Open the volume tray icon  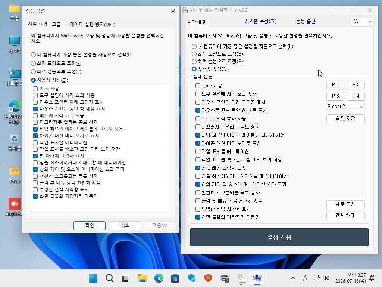coord(326,278)
